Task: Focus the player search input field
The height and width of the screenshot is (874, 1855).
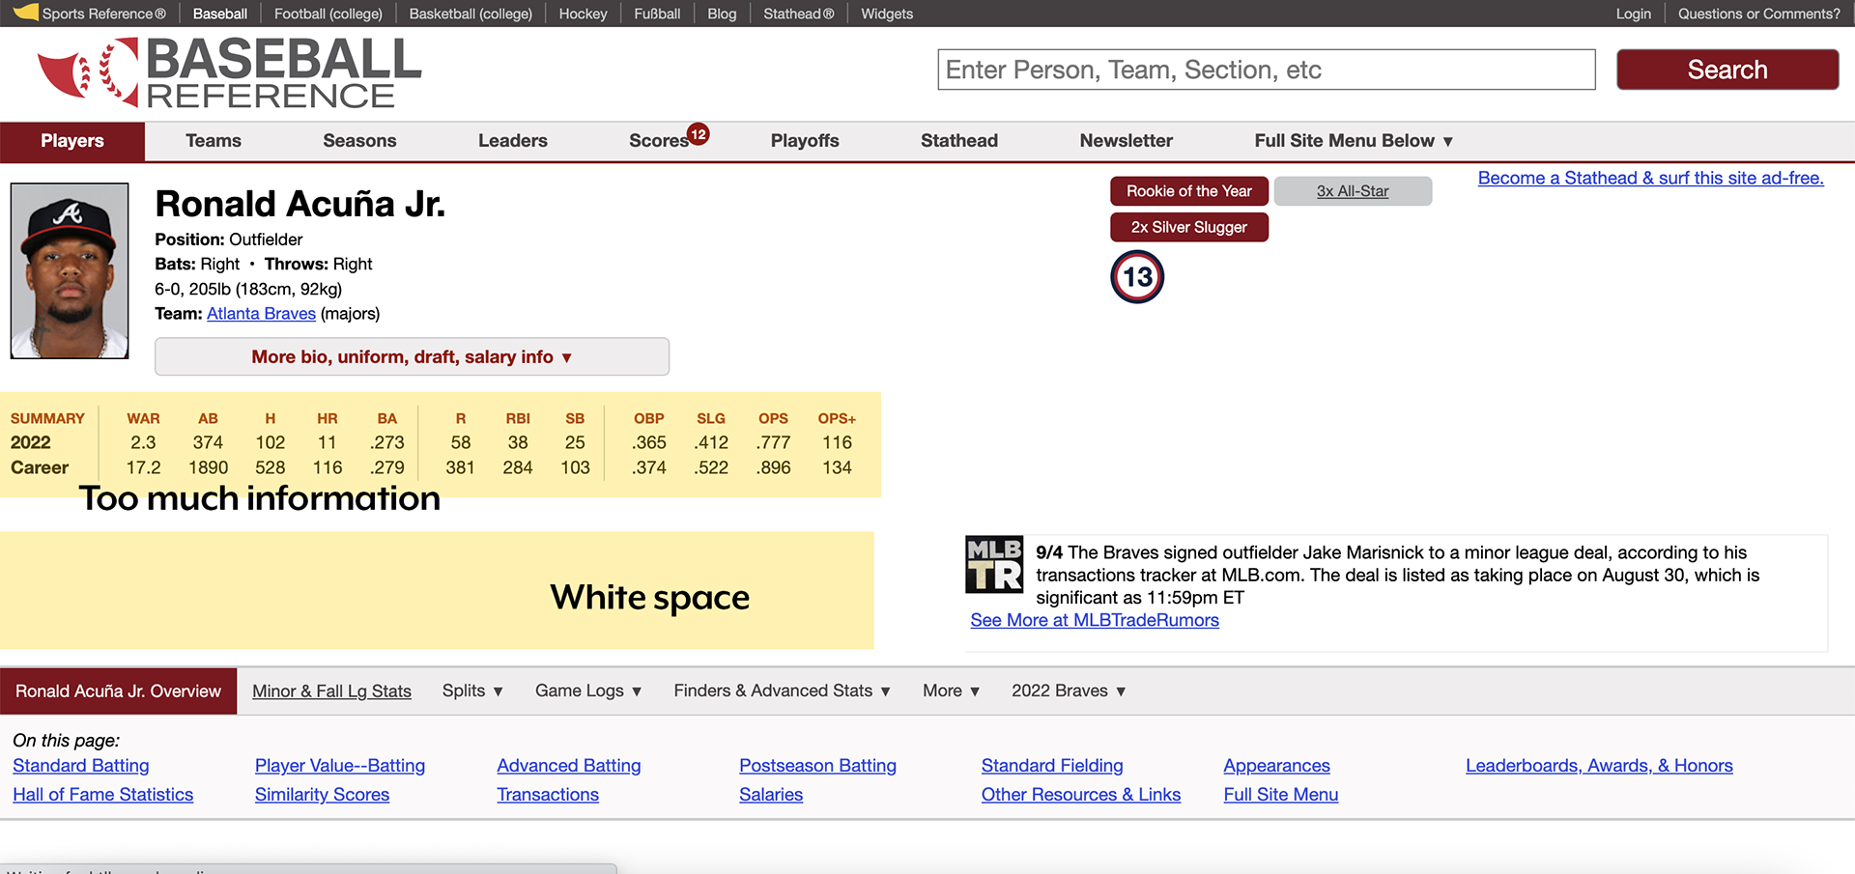Action: 1267,70
